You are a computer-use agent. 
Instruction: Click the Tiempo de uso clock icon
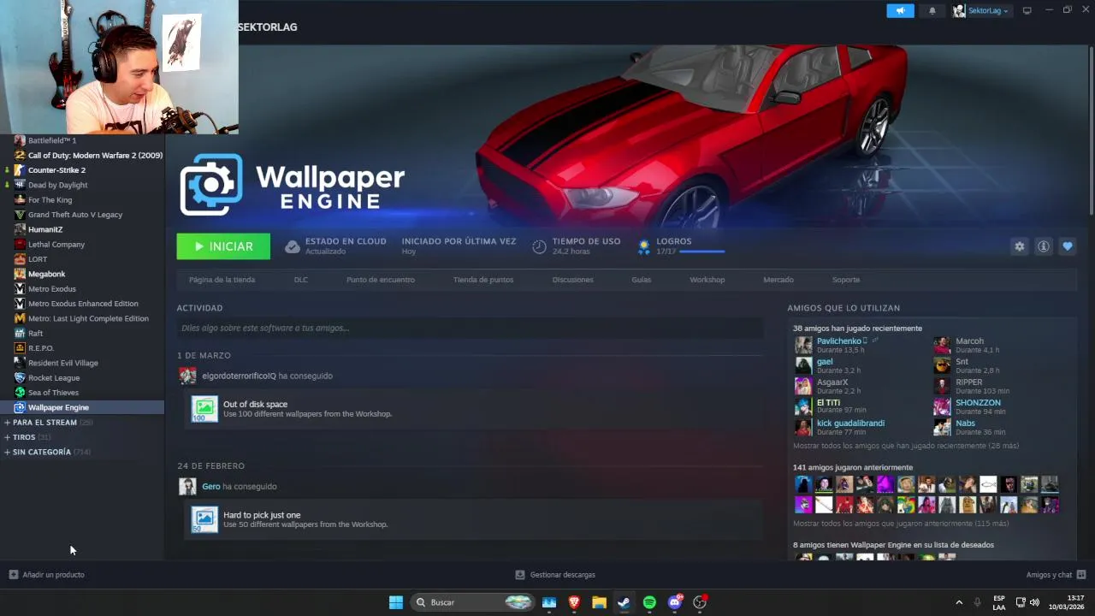[539, 246]
